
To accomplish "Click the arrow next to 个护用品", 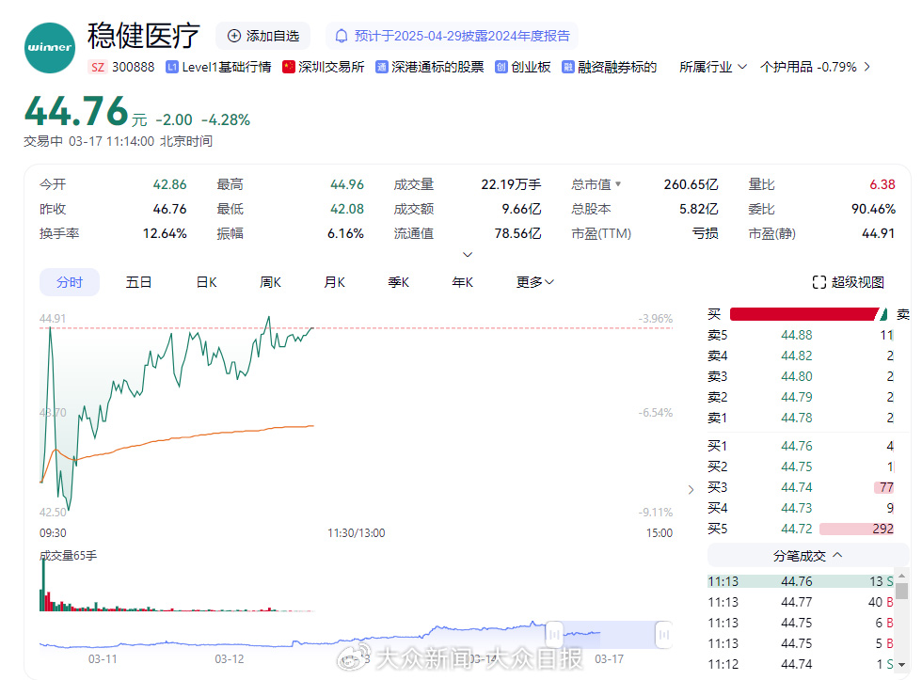I will point(866,67).
